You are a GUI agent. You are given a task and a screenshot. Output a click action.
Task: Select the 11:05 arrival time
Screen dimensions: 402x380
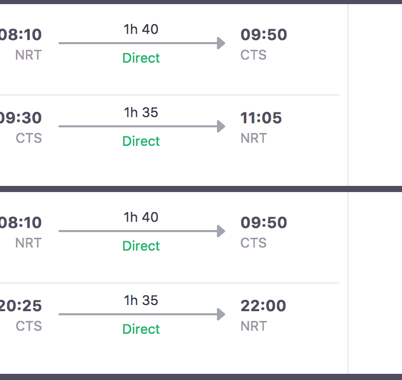pos(261,118)
